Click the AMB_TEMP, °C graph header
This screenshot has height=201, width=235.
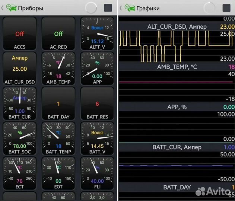[x=177, y=67]
